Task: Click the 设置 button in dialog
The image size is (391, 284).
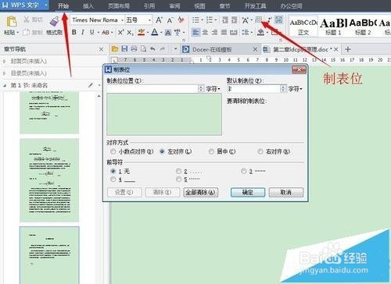Action: click(x=124, y=193)
